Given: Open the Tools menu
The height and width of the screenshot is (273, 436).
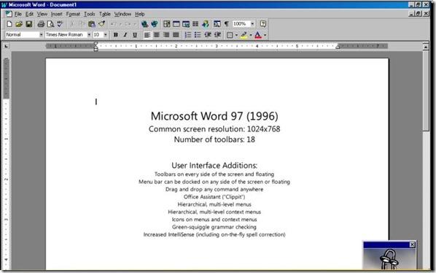Looking at the screenshot, I should click(x=90, y=14).
